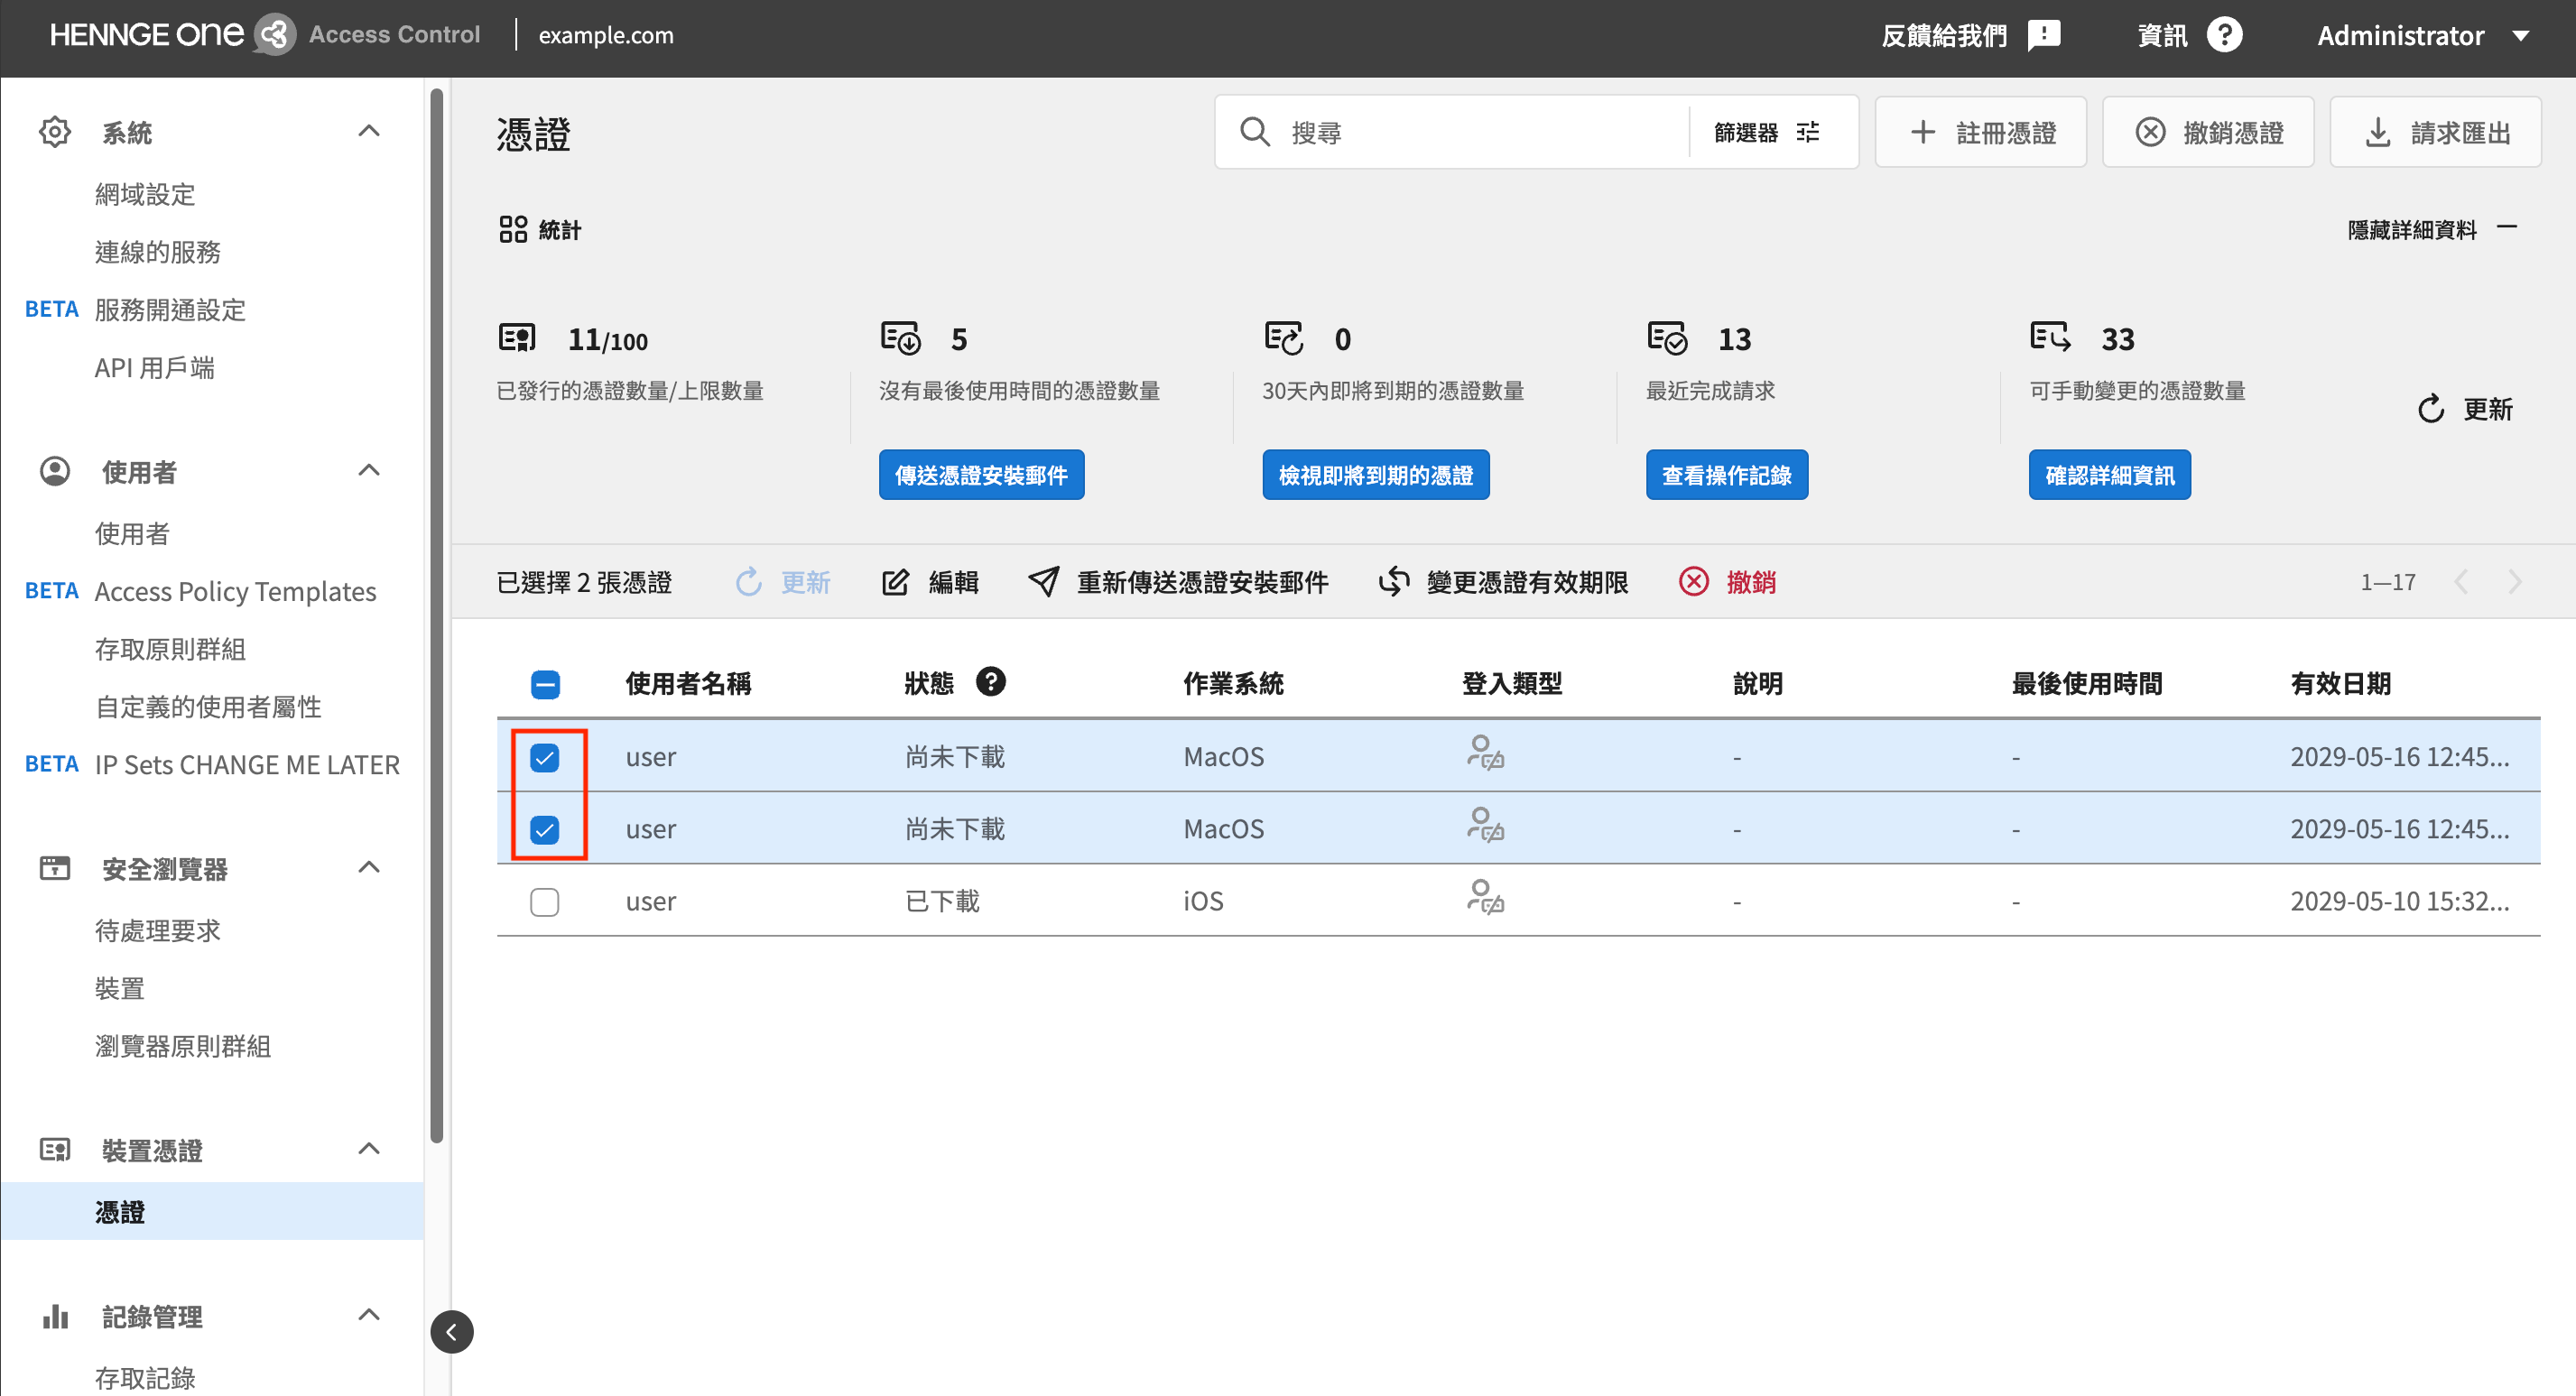Refresh the statistics with 更新

click(x=2465, y=409)
